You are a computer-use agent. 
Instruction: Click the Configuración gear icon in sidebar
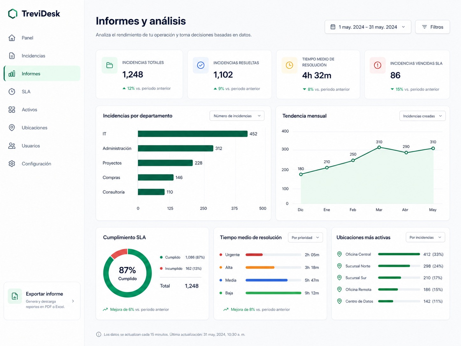coord(12,164)
